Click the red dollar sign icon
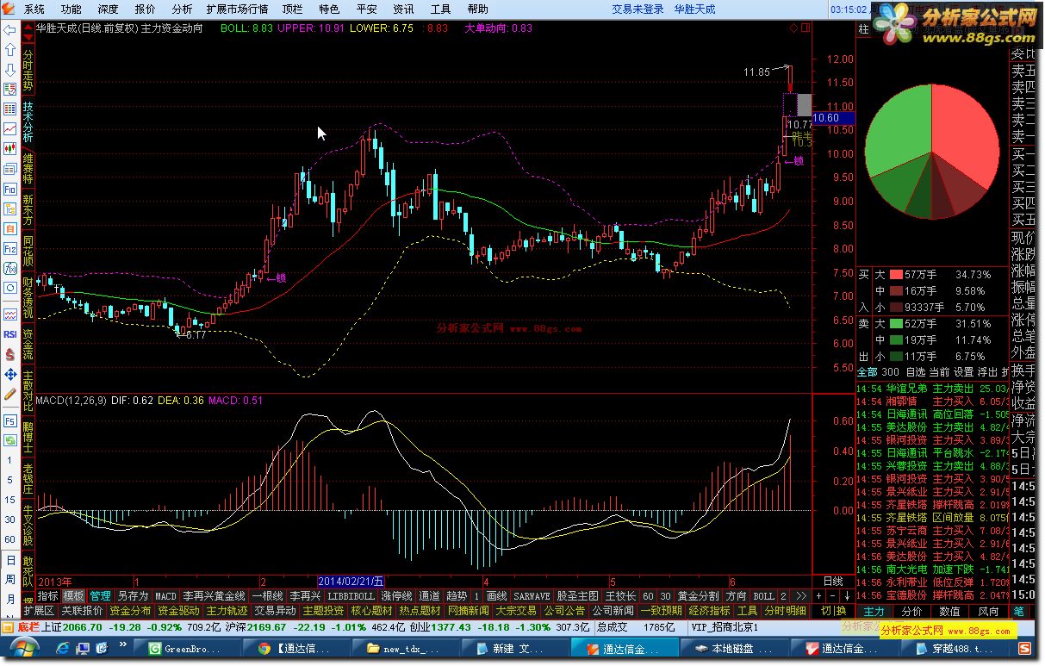The image size is (1045, 666). tap(9, 354)
